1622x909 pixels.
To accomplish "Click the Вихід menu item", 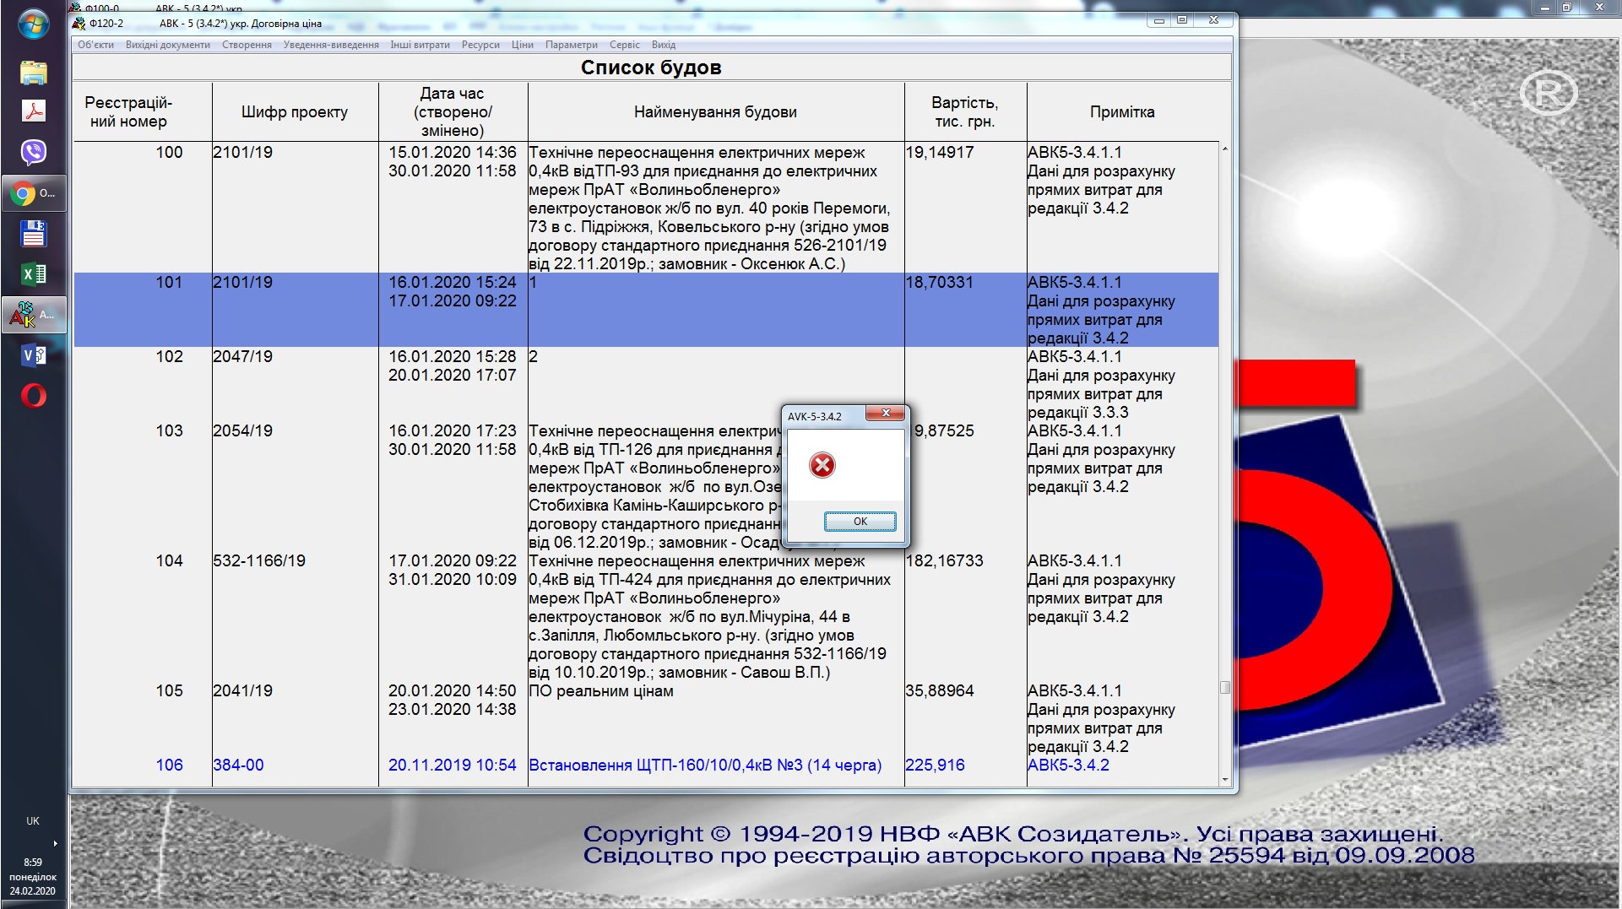I will [x=664, y=45].
